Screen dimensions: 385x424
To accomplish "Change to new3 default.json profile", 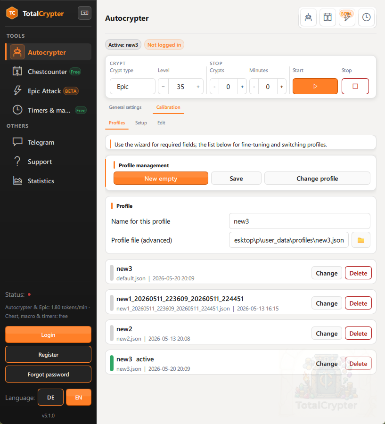I will (327, 273).
